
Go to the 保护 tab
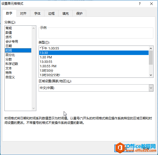pos(79,13)
